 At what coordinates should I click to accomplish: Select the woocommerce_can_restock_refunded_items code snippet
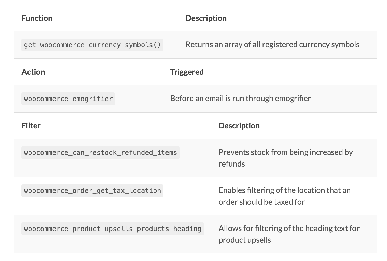[x=100, y=153]
